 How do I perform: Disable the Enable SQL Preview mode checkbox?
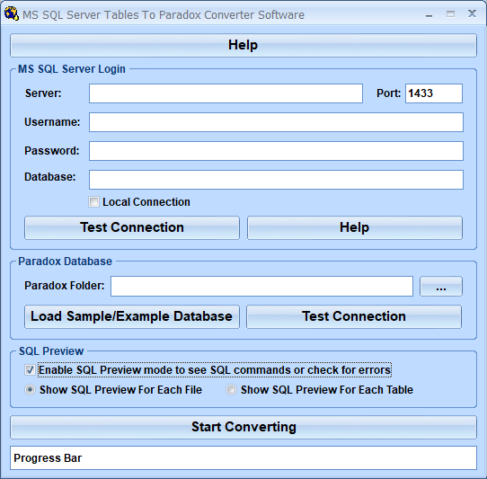(30, 370)
